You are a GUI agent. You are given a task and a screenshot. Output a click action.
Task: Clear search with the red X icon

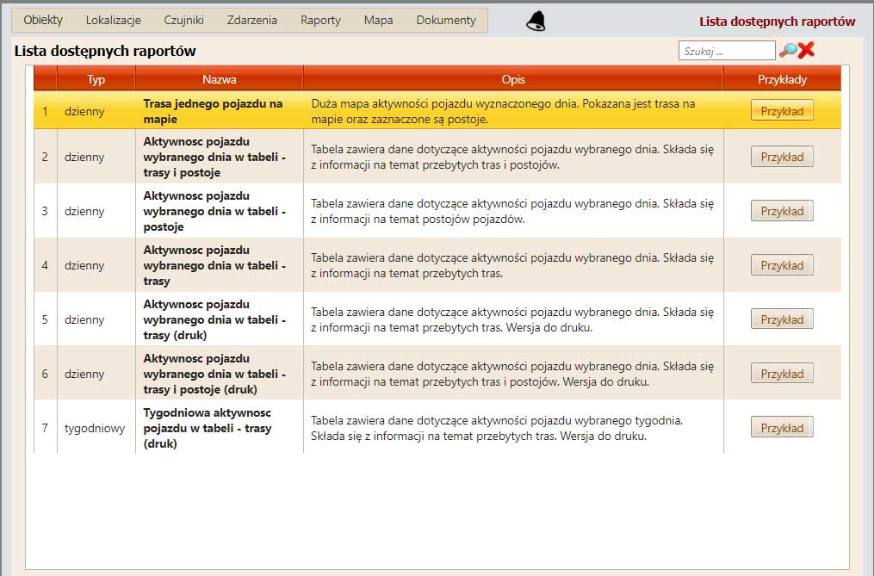[806, 50]
